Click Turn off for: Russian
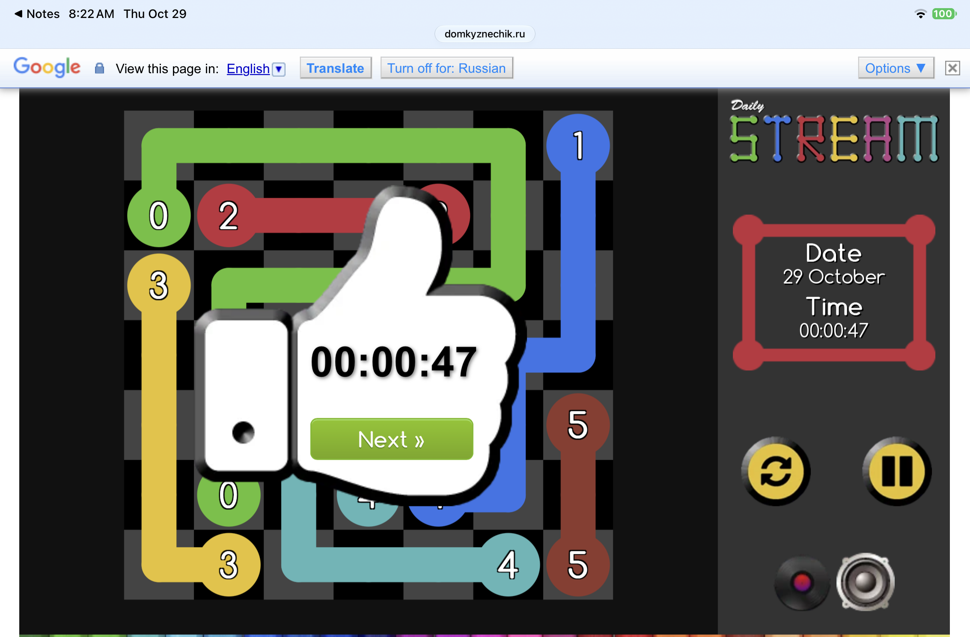970x637 pixels. click(x=446, y=68)
